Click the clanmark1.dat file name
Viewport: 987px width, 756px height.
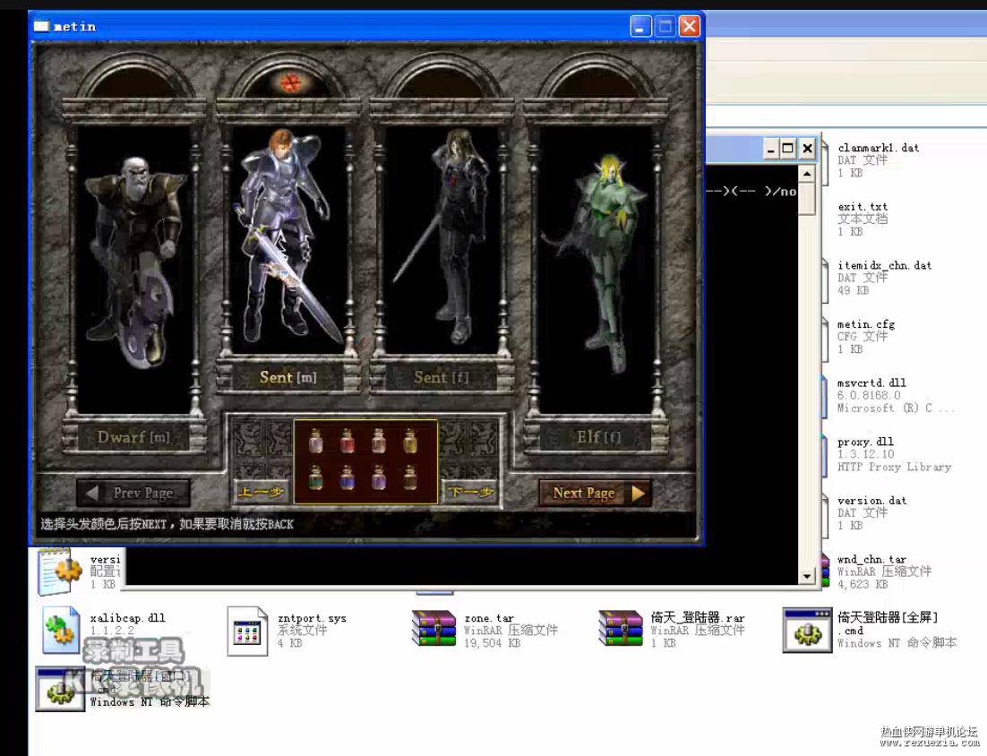coord(878,148)
